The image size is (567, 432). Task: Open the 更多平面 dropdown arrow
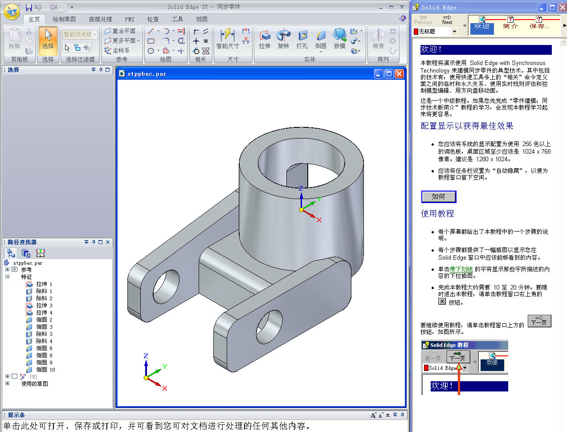click(x=139, y=41)
